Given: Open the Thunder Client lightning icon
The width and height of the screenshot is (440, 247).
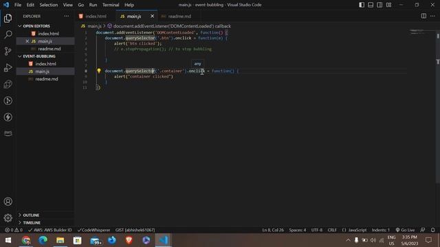Looking at the screenshot, I should pyautogui.click(x=8, y=117).
